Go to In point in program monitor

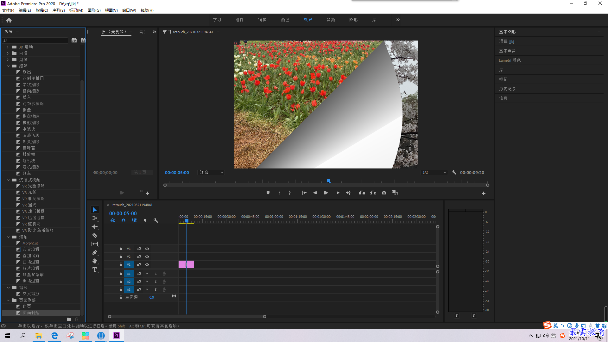pyautogui.click(x=304, y=193)
